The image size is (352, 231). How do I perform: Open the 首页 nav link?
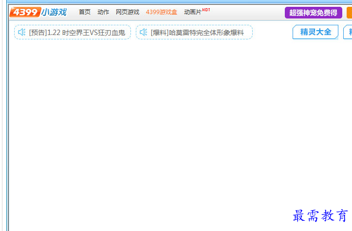85,12
